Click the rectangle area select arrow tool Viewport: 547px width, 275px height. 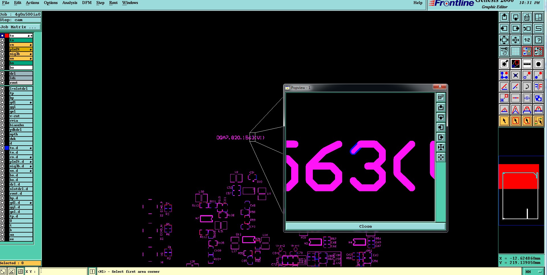click(516, 121)
